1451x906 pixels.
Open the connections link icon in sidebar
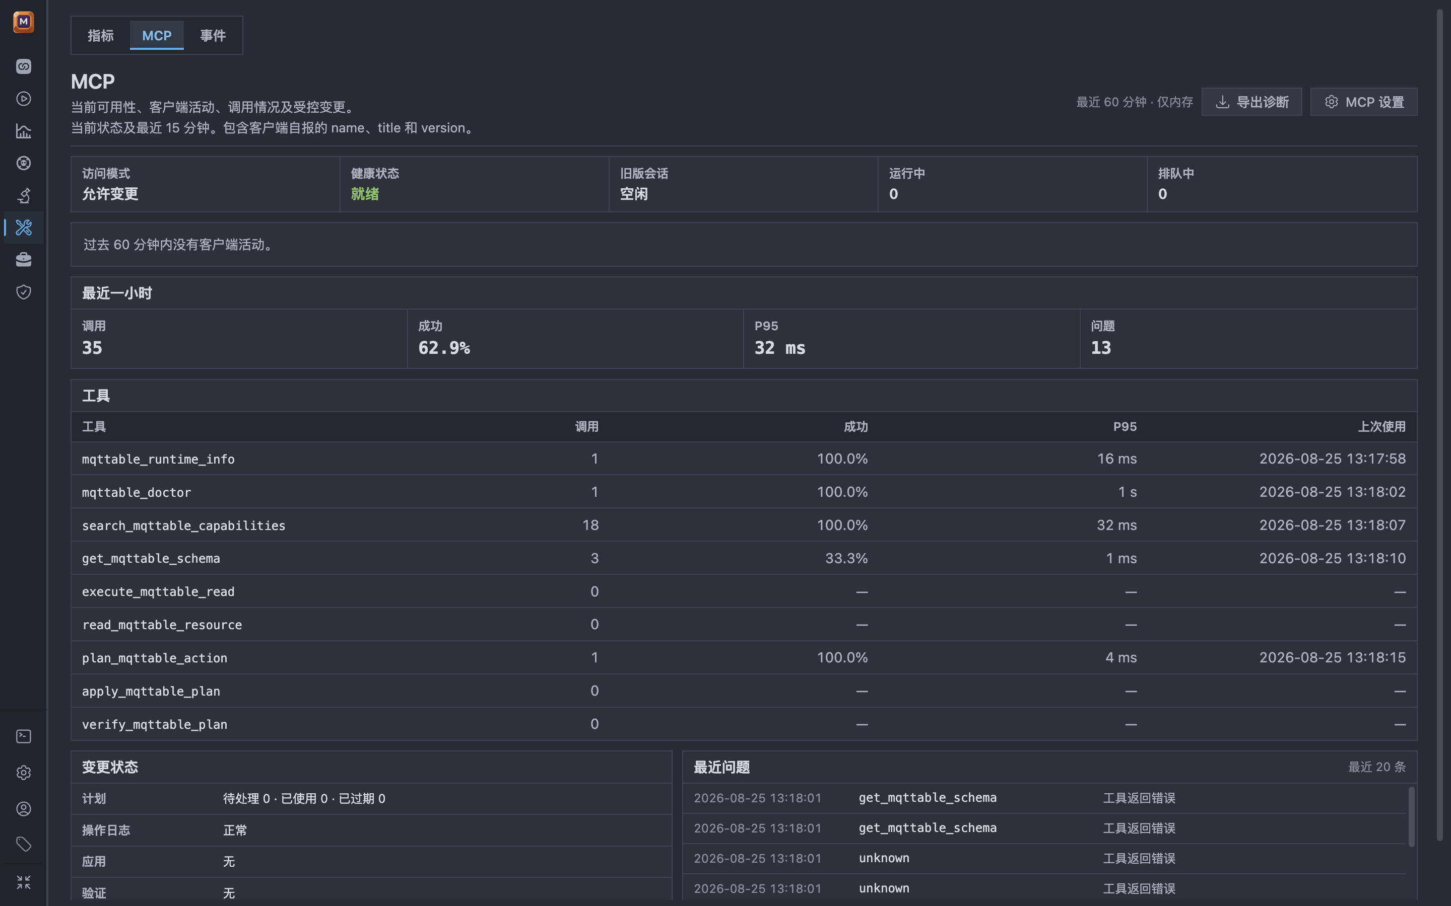(x=23, y=66)
